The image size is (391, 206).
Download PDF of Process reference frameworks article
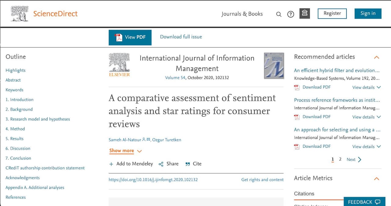pos(312,117)
